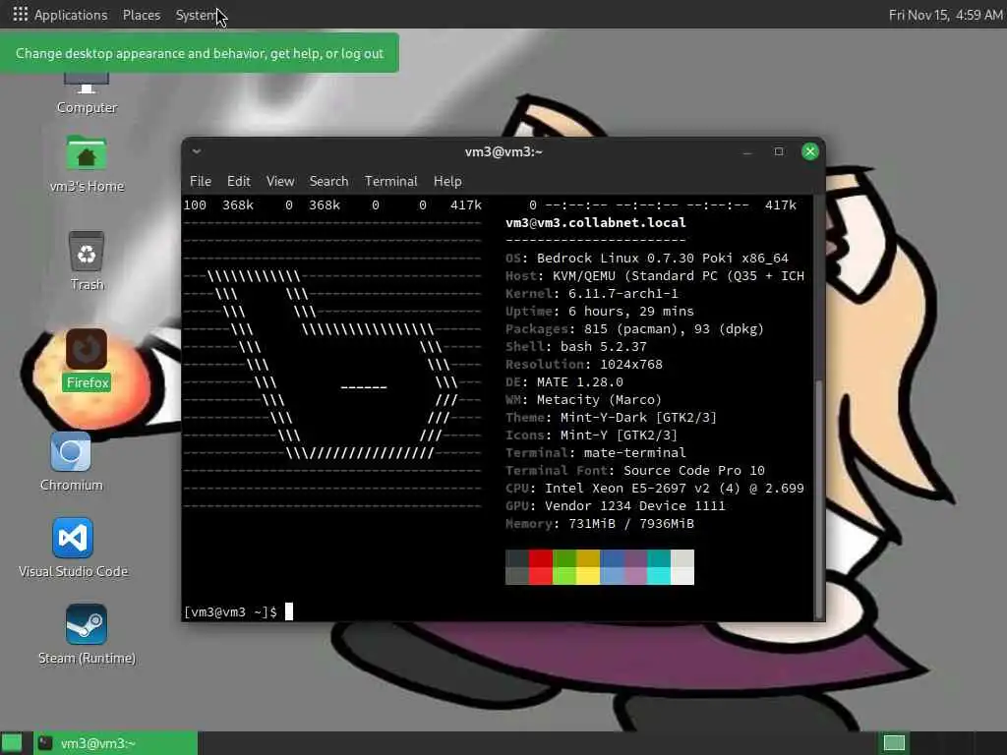The image size is (1007, 755).
Task: Click the show desktop button in bottom panel
Action: [12, 743]
